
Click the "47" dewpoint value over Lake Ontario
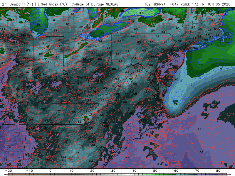click(x=141, y=13)
